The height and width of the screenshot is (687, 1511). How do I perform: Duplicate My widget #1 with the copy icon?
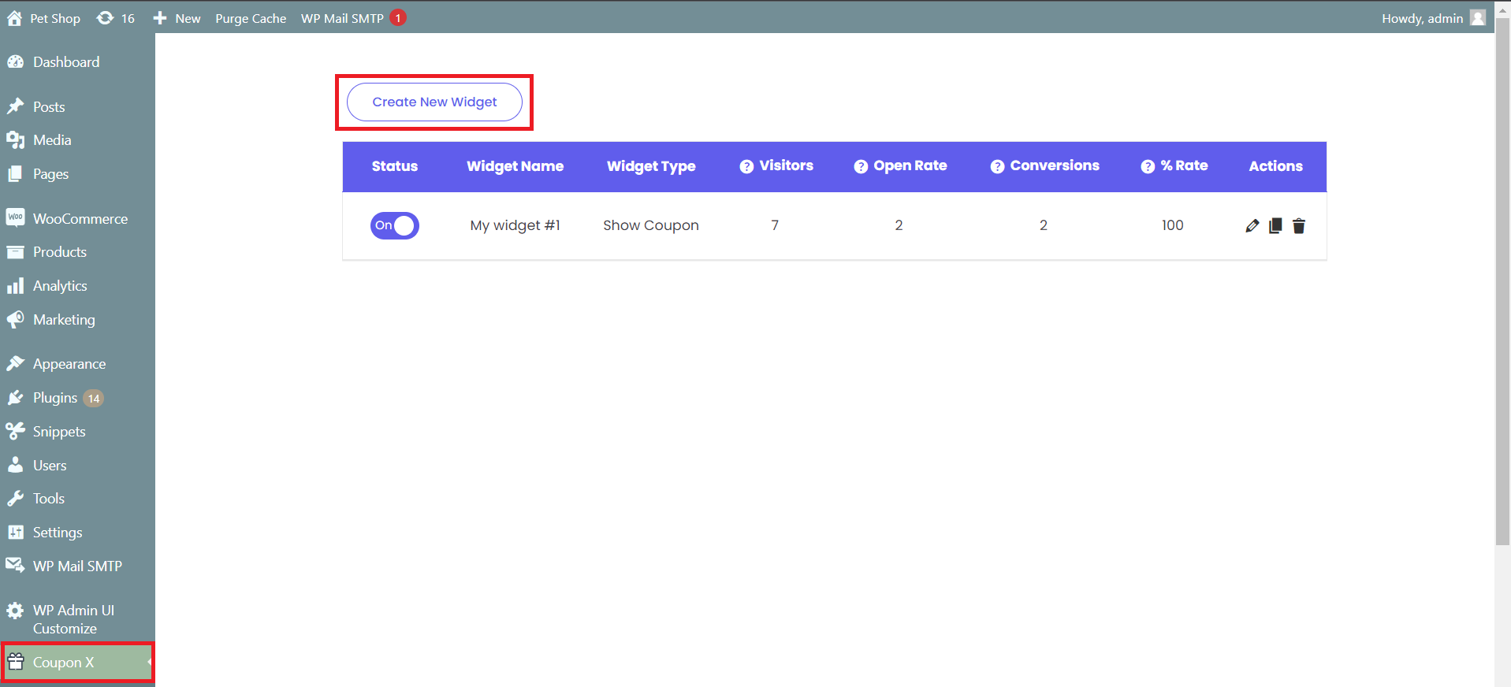click(1275, 226)
